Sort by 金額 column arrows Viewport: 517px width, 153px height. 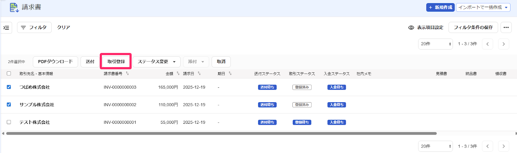pos(178,74)
